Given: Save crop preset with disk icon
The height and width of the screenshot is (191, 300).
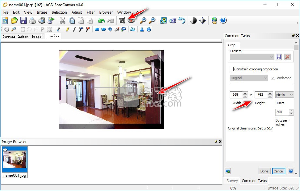Looking at the screenshot, I should tap(279, 57).
